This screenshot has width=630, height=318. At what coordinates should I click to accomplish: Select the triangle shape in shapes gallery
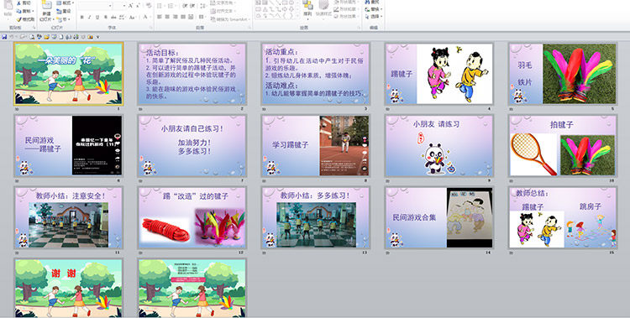pos(265,9)
